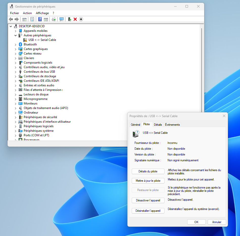
Task: Close the Propriétés de USB Serial Cable dialog
Action: click(224, 116)
